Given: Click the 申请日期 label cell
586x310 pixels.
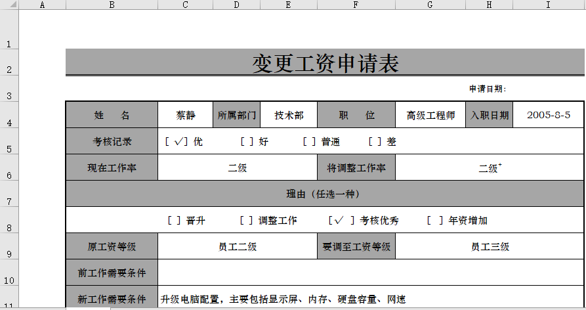Looking at the screenshot, I should click(x=487, y=89).
